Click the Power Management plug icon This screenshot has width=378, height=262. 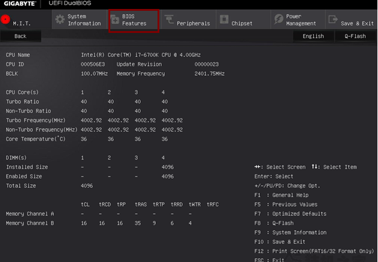point(277,20)
